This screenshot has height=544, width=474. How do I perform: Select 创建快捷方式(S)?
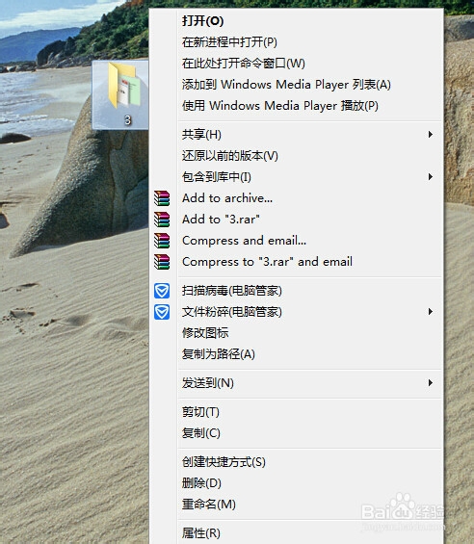(x=297, y=462)
